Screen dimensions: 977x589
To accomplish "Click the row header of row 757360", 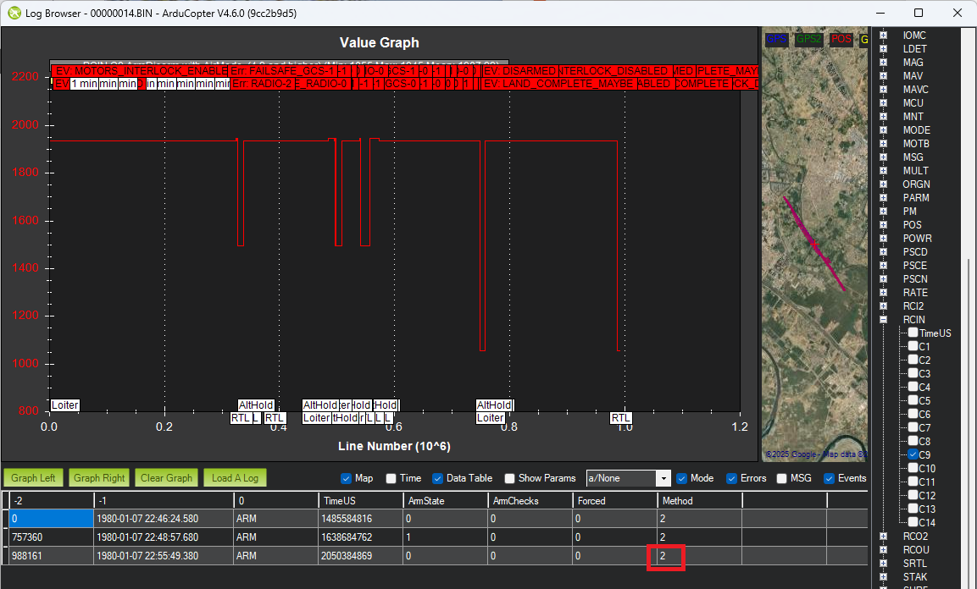I will tap(6, 537).
